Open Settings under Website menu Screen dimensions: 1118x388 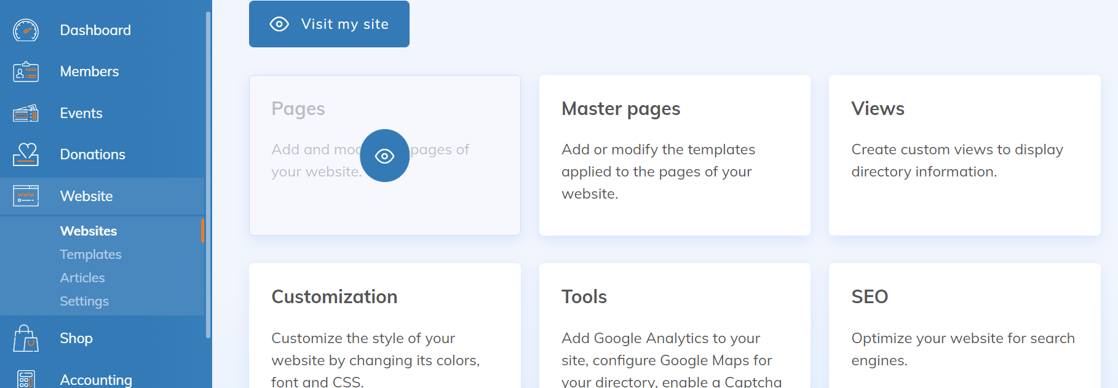(x=84, y=301)
